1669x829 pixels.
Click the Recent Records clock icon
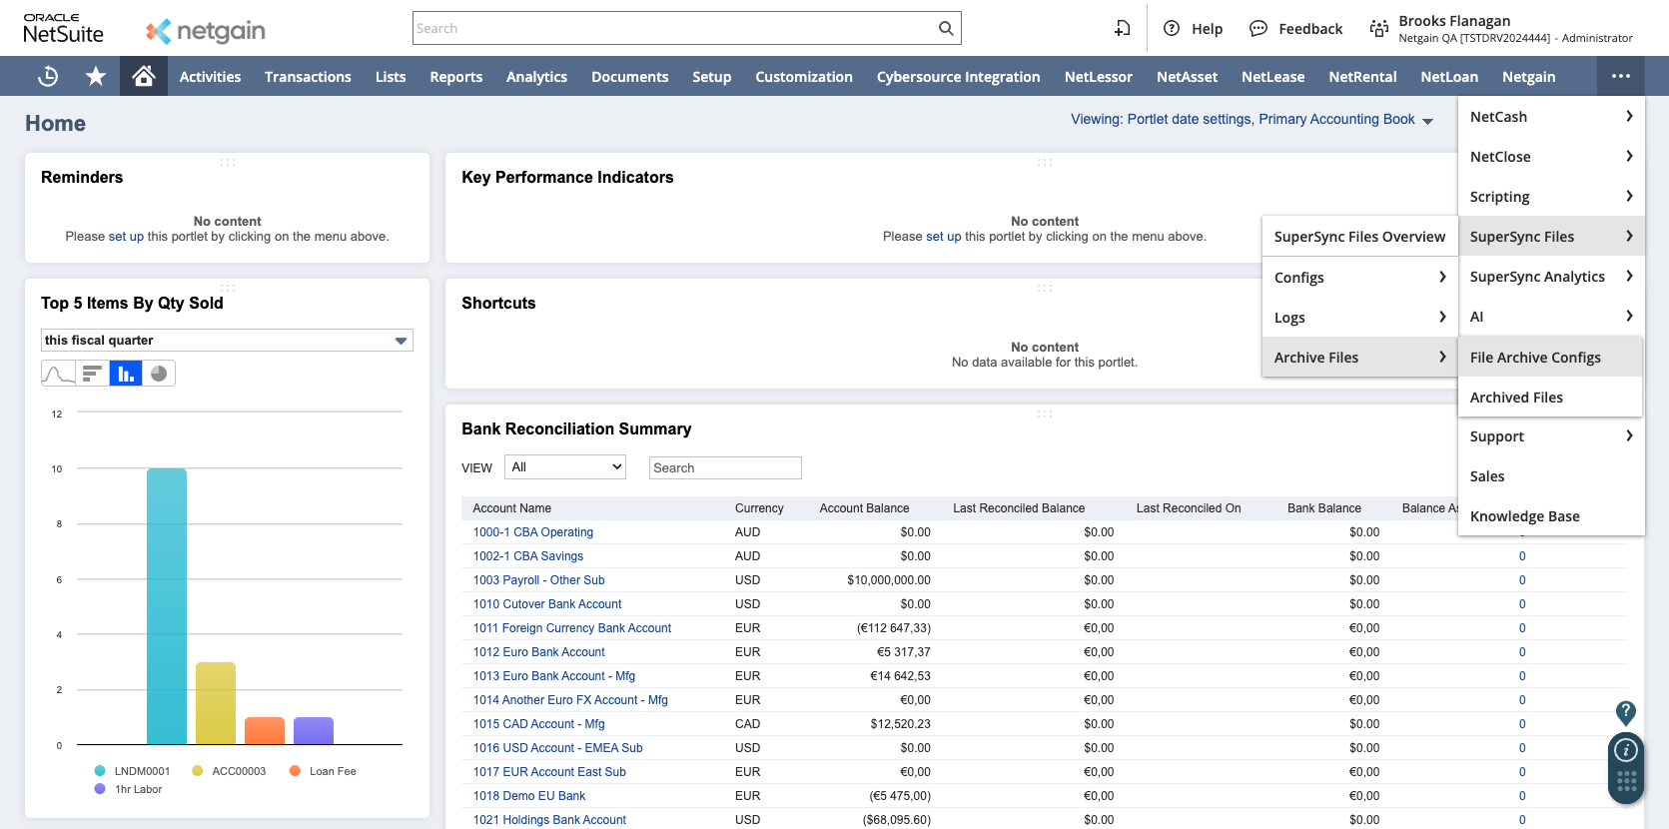48,77
